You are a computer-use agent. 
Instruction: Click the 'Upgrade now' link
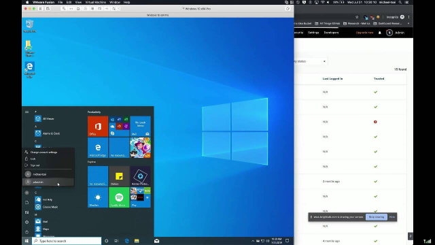pyautogui.click(x=364, y=33)
